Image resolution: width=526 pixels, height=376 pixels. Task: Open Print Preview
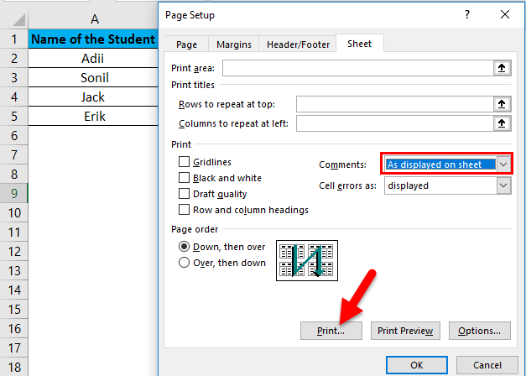405,331
